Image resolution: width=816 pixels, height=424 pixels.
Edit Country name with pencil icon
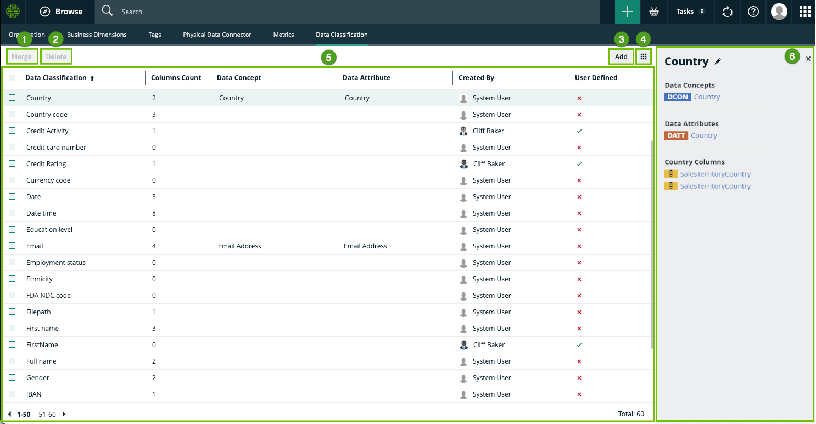(718, 61)
